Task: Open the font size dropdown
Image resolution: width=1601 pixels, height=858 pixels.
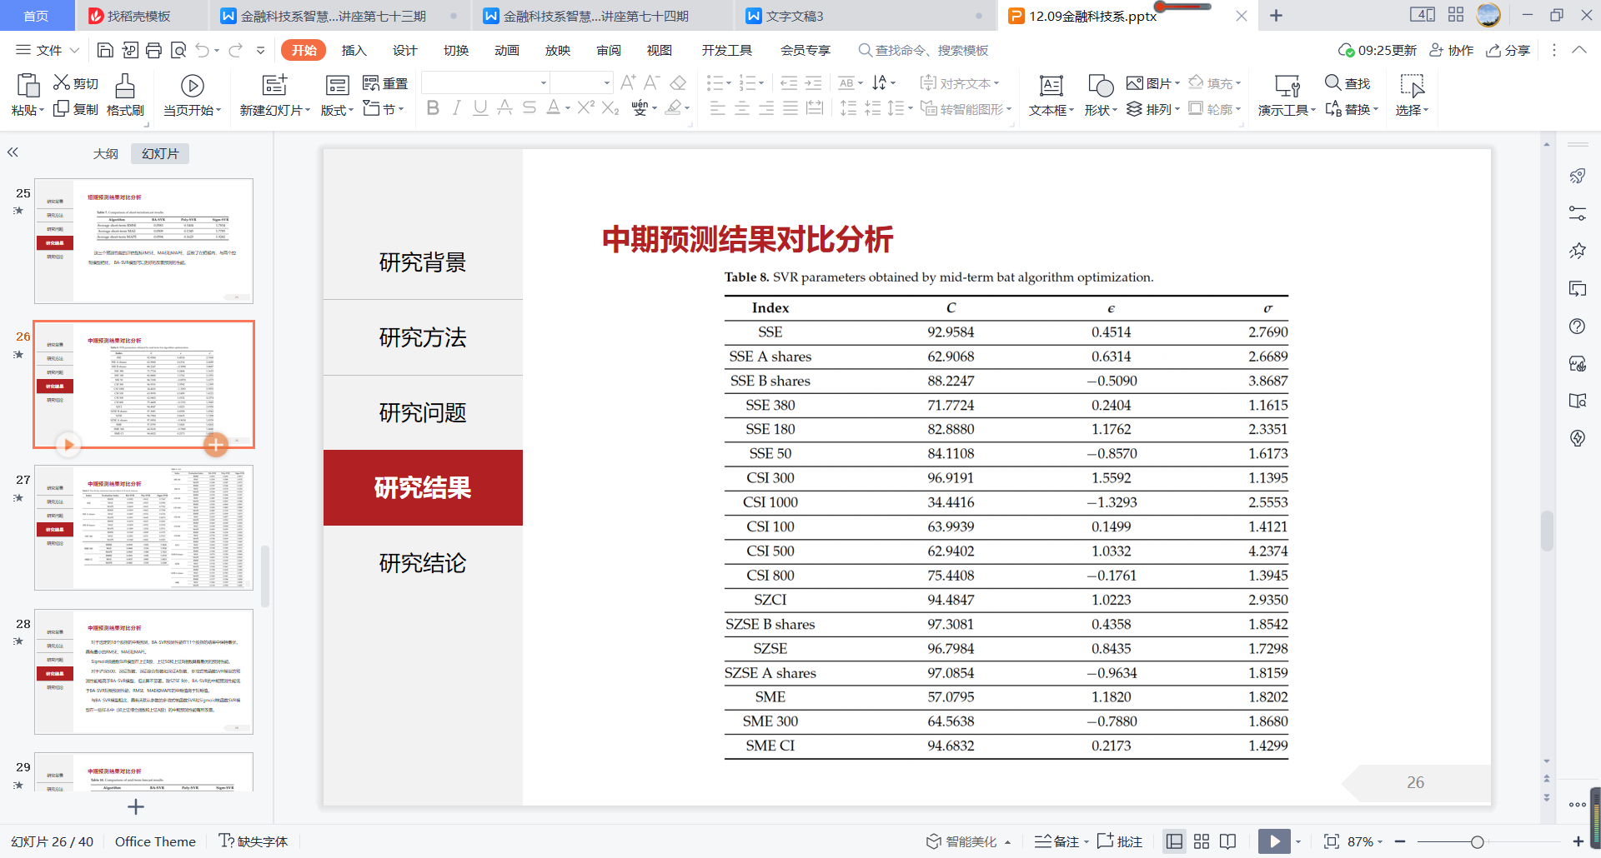Action: (606, 82)
